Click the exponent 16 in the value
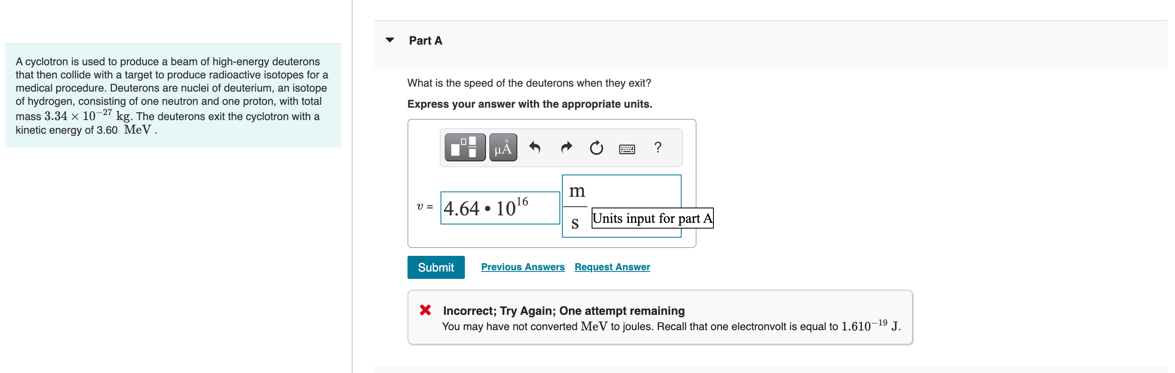The image size is (1175, 373). [522, 201]
